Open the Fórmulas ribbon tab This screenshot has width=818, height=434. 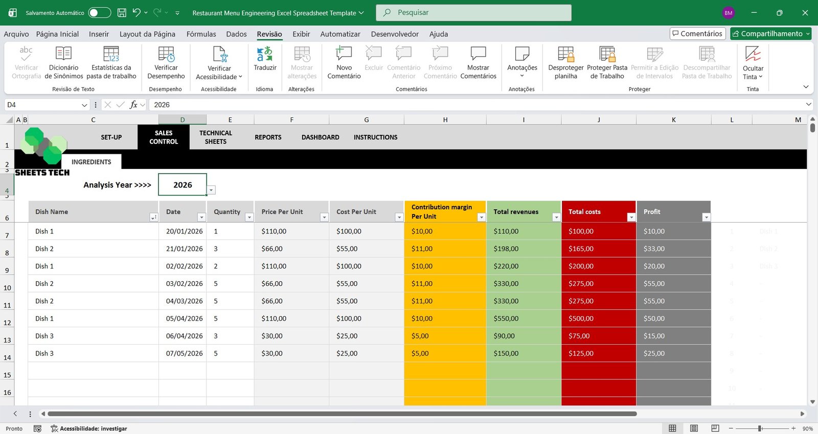click(201, 34)
